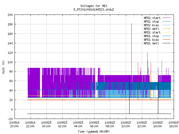Click the x-axis label 100915 10:00

click(126, 125)
